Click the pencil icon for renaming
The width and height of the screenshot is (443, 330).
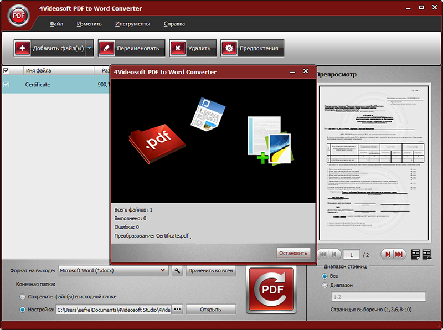(106, 48)
